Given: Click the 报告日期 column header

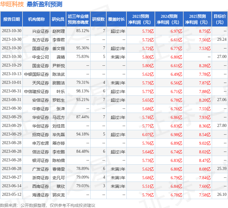Looking at the screenshot, I should [12, 19].
